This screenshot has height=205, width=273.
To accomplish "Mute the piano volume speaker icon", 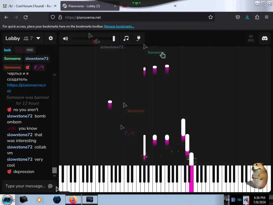I will 66,38.
